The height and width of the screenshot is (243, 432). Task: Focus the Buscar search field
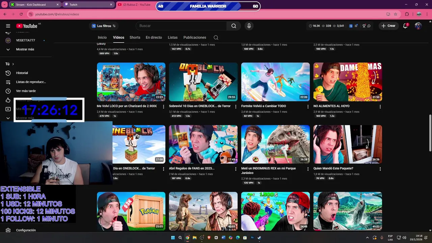coord(181,26)
